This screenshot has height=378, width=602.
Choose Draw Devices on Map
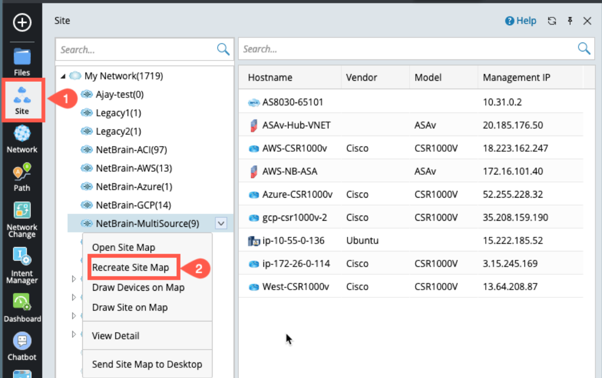138,287
